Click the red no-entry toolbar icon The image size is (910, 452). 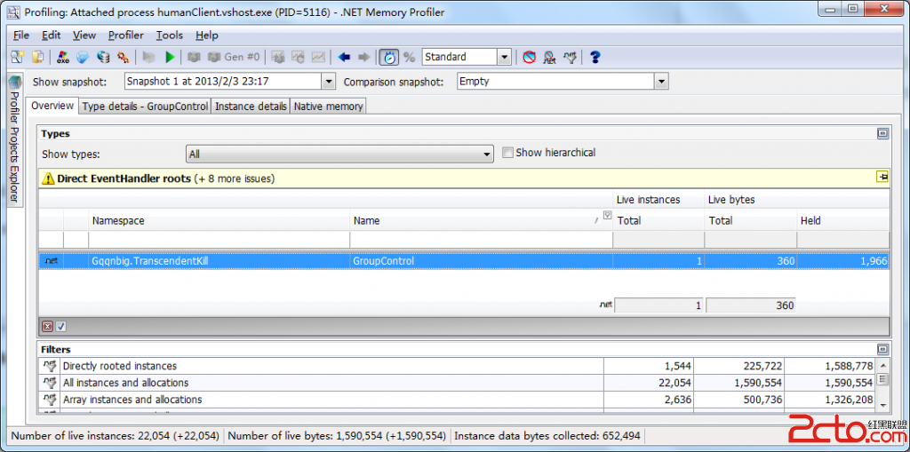[530, 57]
